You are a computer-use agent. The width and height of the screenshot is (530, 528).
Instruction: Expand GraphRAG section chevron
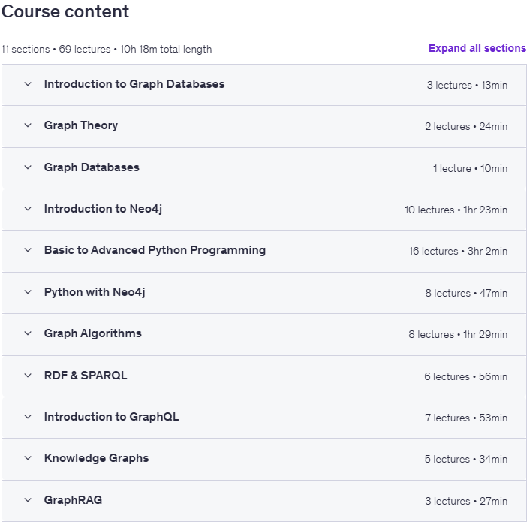[28, 500]
